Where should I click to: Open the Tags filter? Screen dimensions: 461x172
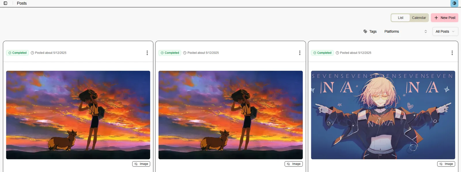(370, 31)
